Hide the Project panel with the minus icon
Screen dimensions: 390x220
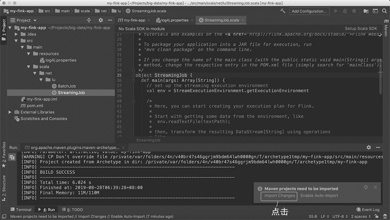(x=110, y=20)
